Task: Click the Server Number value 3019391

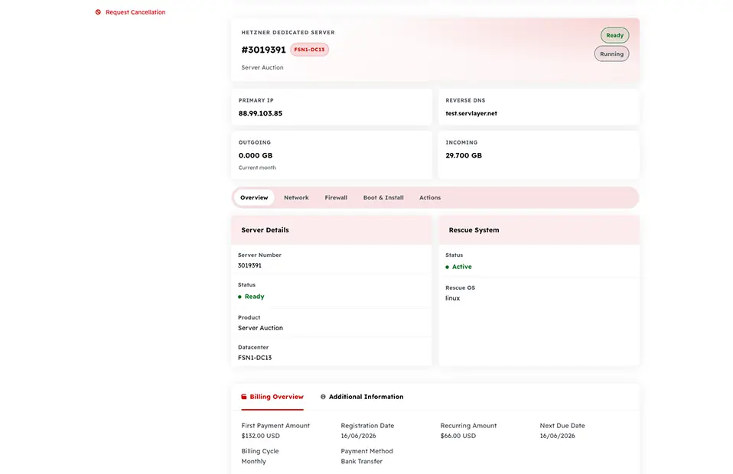Action: [249, 265]
